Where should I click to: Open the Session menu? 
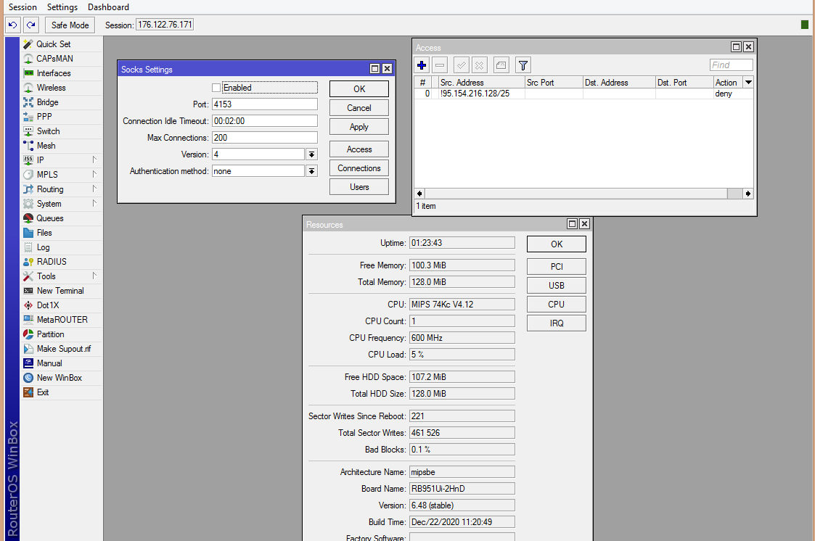23,7
